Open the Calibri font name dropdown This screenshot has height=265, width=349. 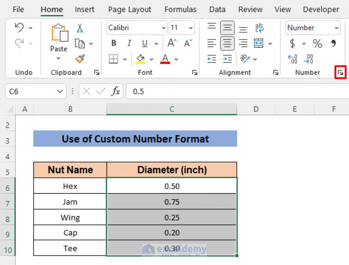pyautogui.click(x=164, y=28)
